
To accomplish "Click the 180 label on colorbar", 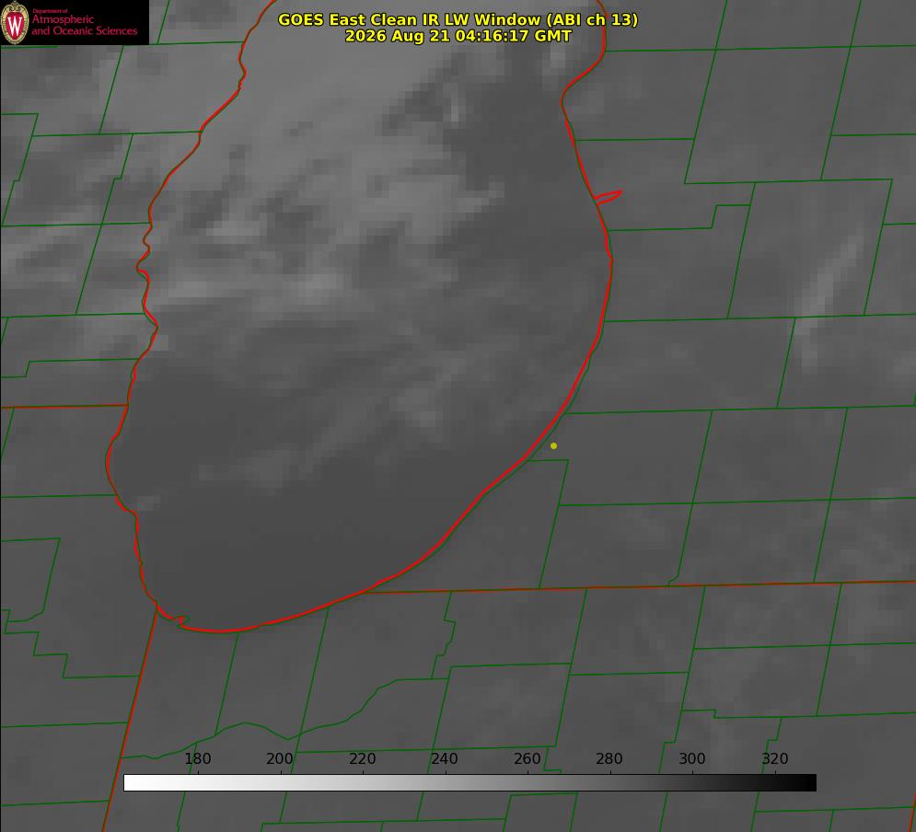I will coord(197,758).
